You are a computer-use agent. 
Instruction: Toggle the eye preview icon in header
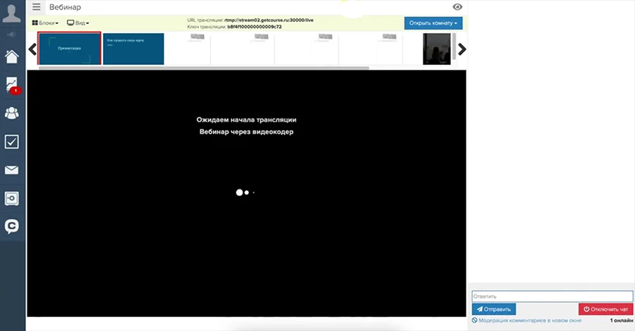coord(457,7)
